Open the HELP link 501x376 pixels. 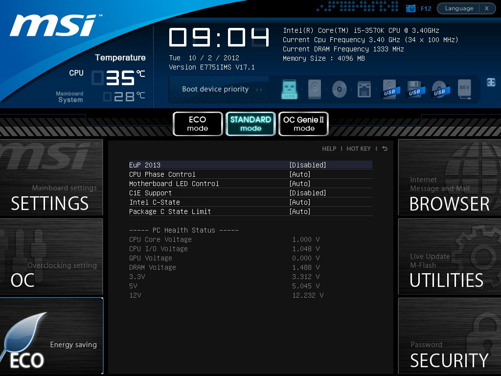(329, 149)
